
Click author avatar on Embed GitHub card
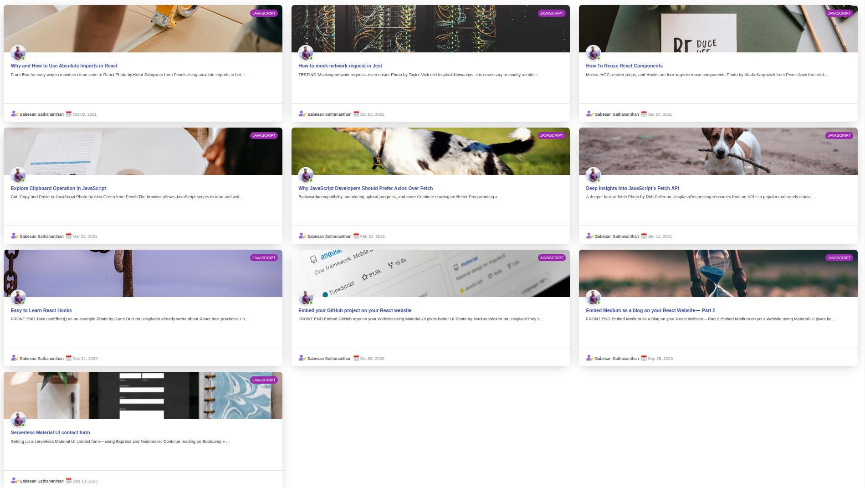[306, 297]
